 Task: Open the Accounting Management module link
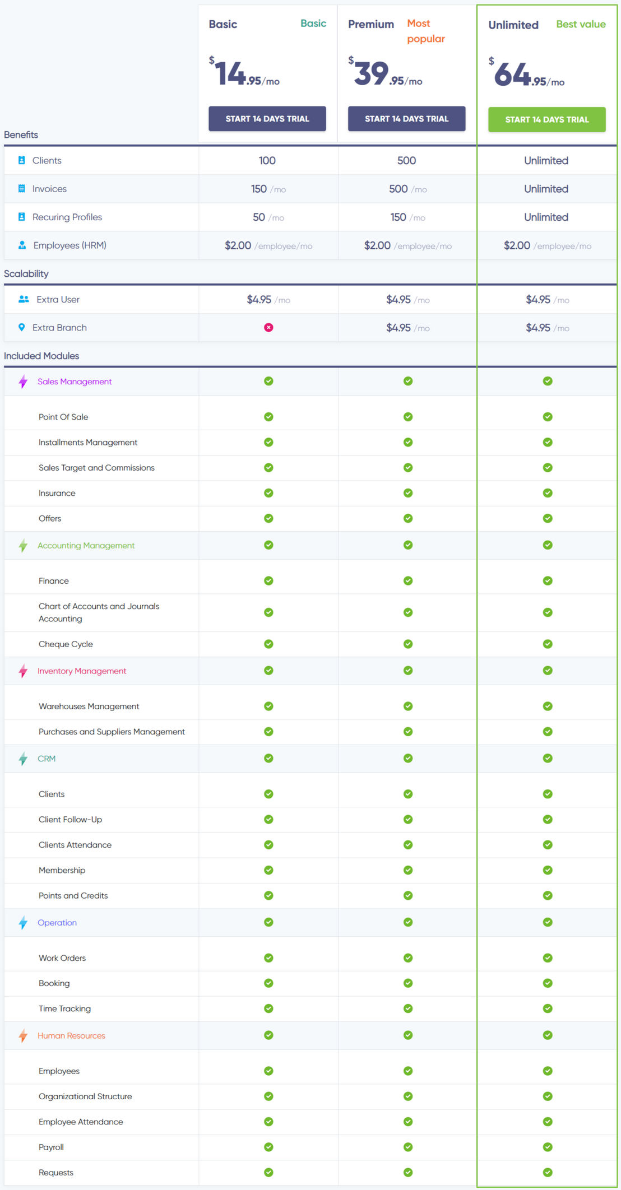tap(86, 546)
